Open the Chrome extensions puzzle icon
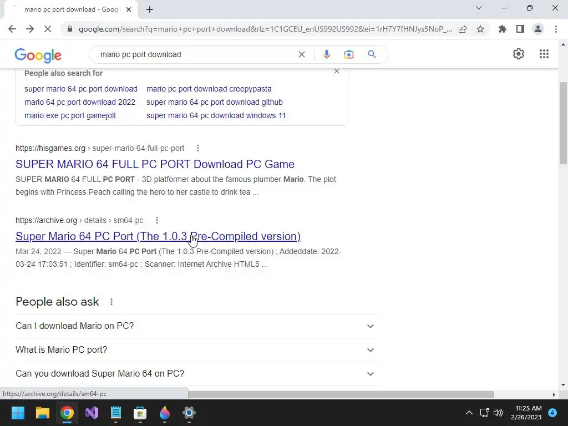 click(503, 29)
